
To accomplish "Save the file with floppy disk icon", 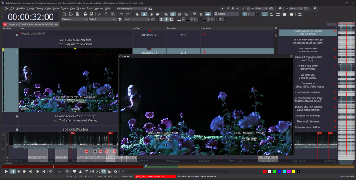I will point(77,14).
